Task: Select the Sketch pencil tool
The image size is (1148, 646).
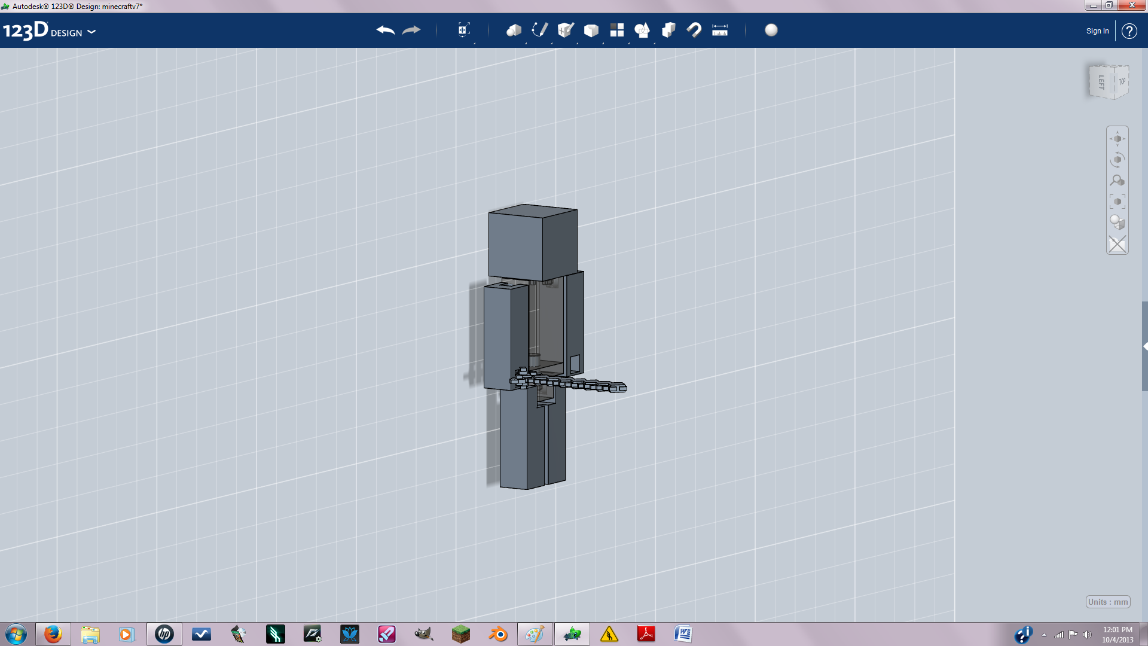Action: click(539, 30)
